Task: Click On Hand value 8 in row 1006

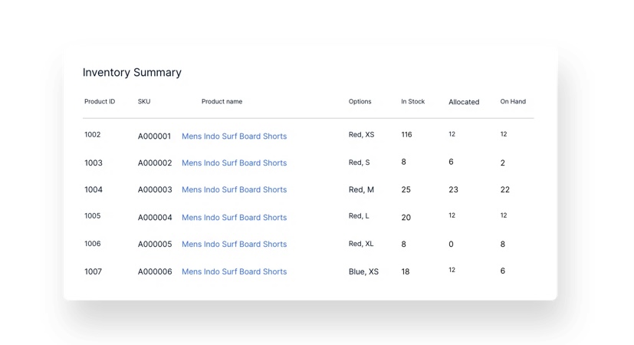Action: [503, 245]
